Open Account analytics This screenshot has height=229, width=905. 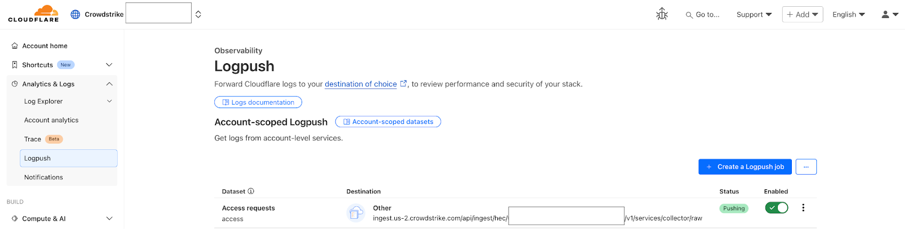[x=51, y=120]
